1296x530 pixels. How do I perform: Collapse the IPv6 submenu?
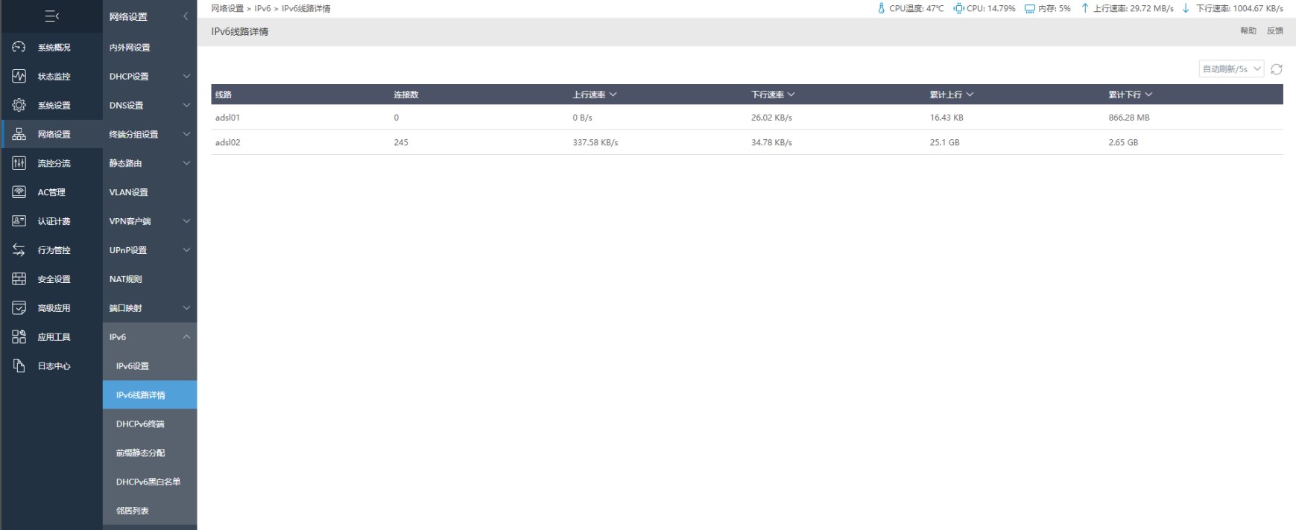[x=186, y=337]
